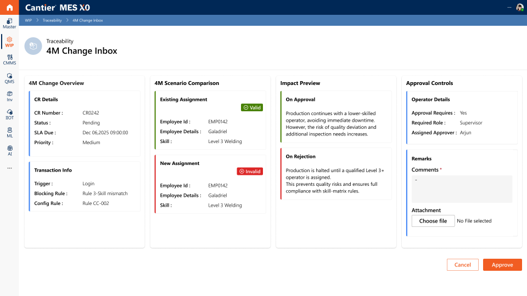527x296 pixels.
Task: Go to the WIP breadcrumb
Action: point(28,20)
